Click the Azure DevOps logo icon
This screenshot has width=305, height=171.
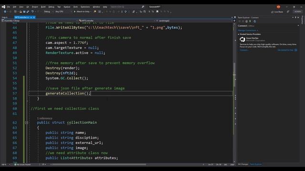[243, 39]
